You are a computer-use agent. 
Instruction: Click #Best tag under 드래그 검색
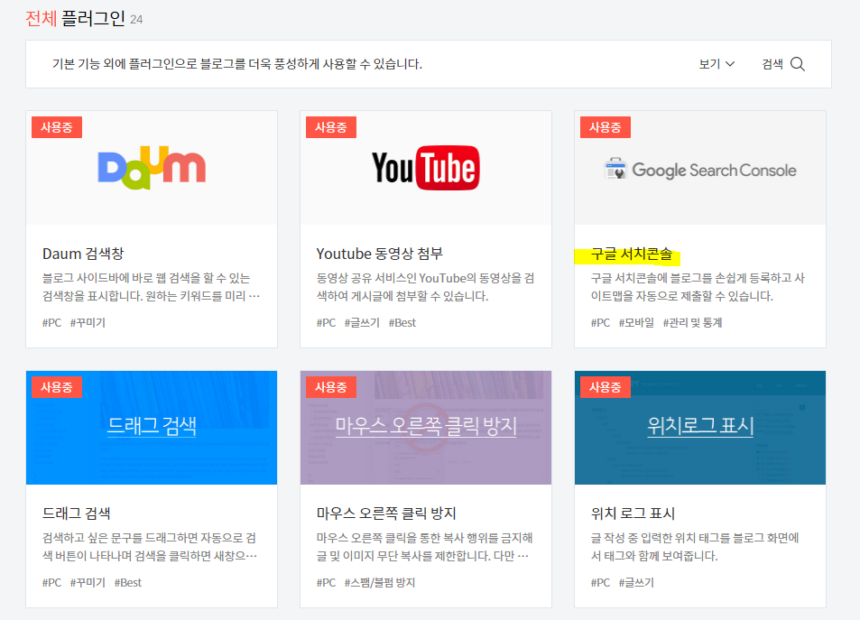(128, 583)
